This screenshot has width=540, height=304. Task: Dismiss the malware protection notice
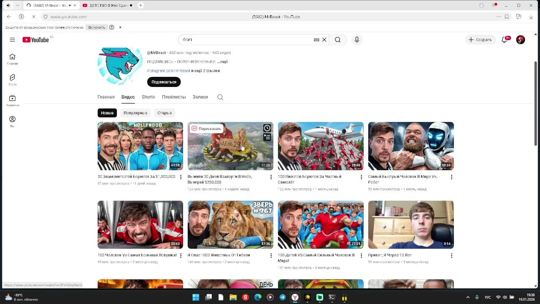(120, 27)
